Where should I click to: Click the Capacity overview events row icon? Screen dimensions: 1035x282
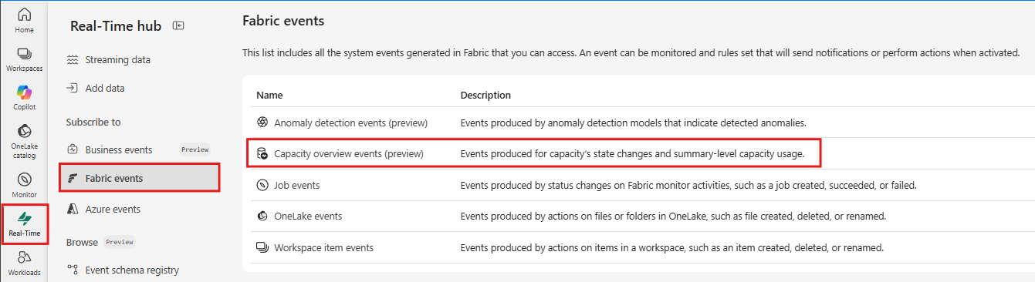[x=262, y=154]
